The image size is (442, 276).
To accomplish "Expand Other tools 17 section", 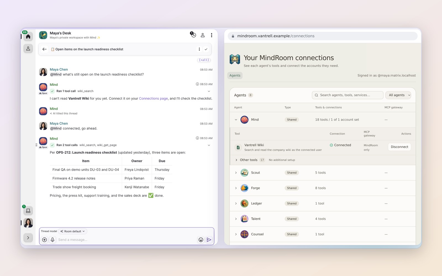I will (x=236, y=160).
